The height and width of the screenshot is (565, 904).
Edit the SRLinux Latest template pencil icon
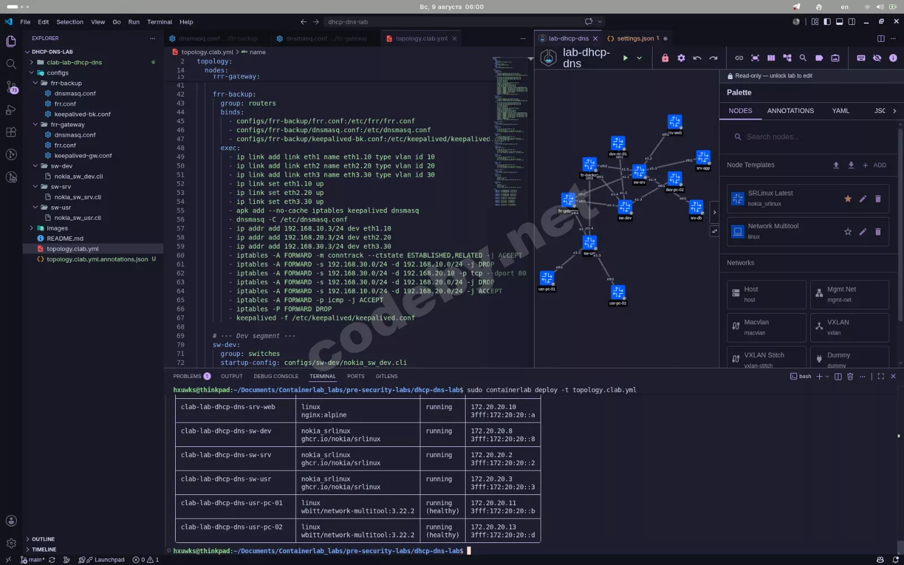863,198
